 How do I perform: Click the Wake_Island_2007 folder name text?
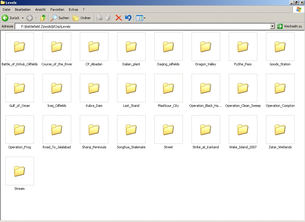(x=243, y=147)
